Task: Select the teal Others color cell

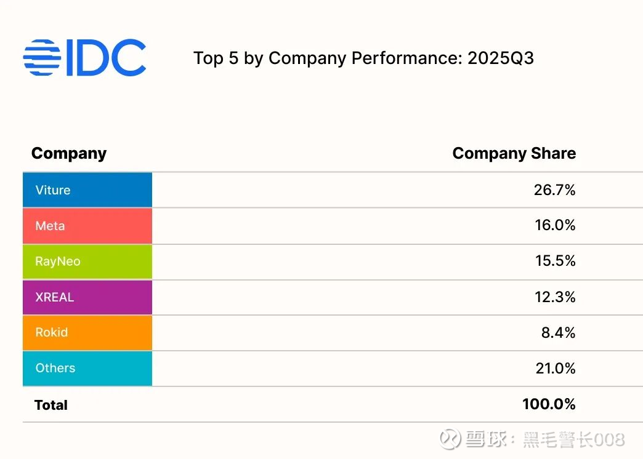Action: point(87,369)
